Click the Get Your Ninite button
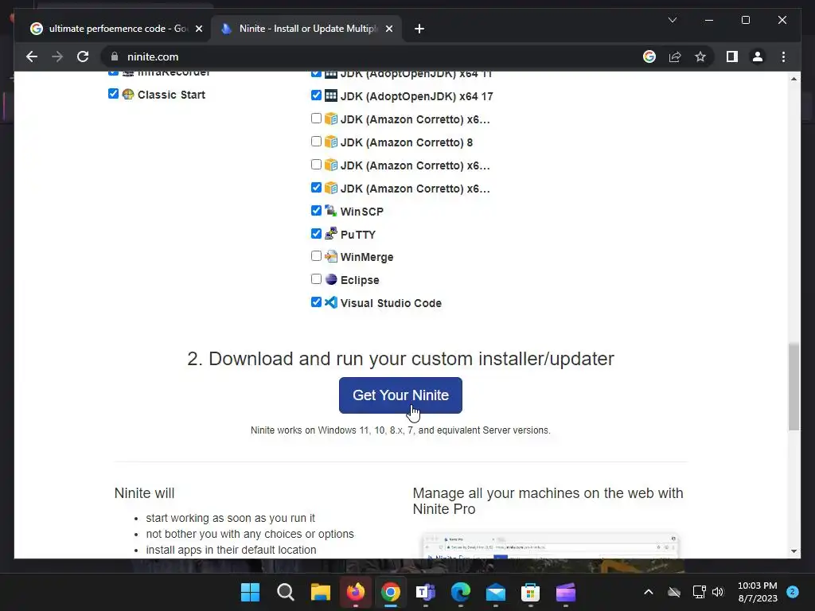This screenshot has width=815, height=611. pyautogui.click(x=400, y=395)
